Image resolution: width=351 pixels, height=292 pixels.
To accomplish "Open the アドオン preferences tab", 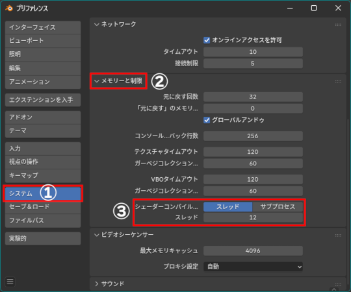I will tap(43, 117).
